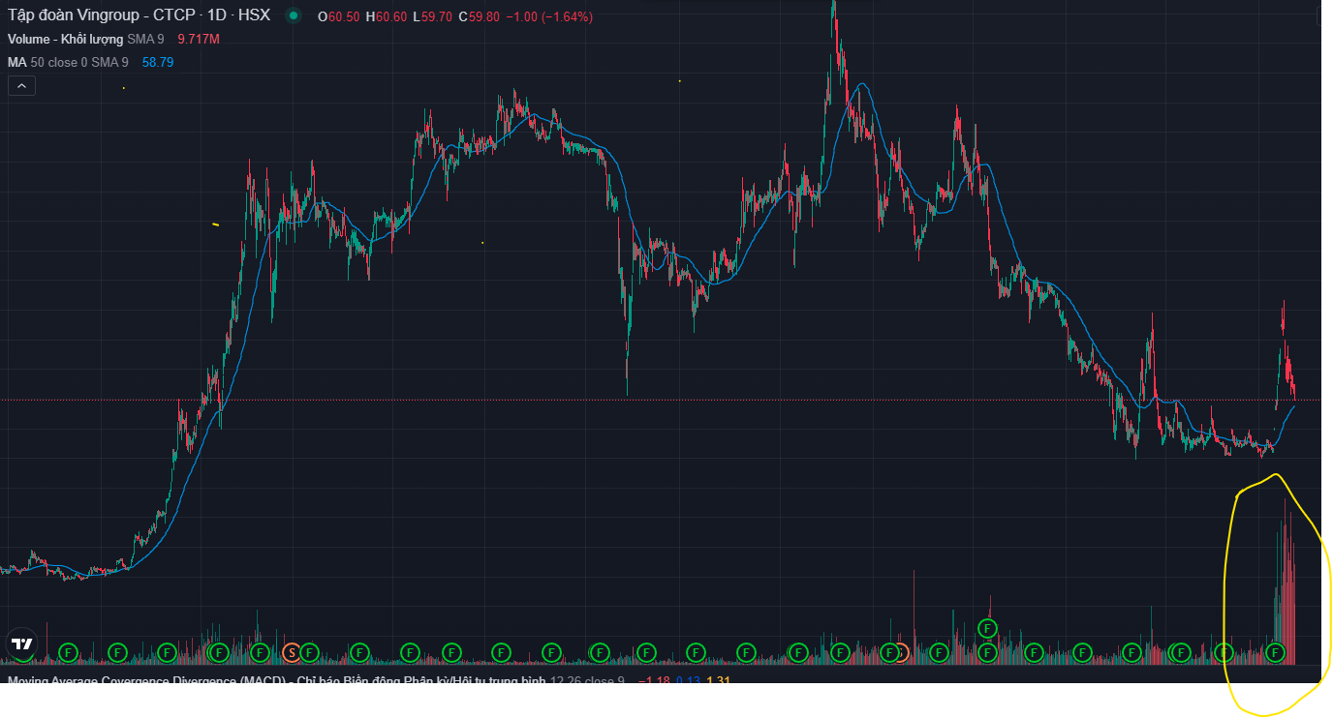This screenshot has height=718, width=1333.
Task: Open the raised F marker stacked above another
Action: pos(987,629)
